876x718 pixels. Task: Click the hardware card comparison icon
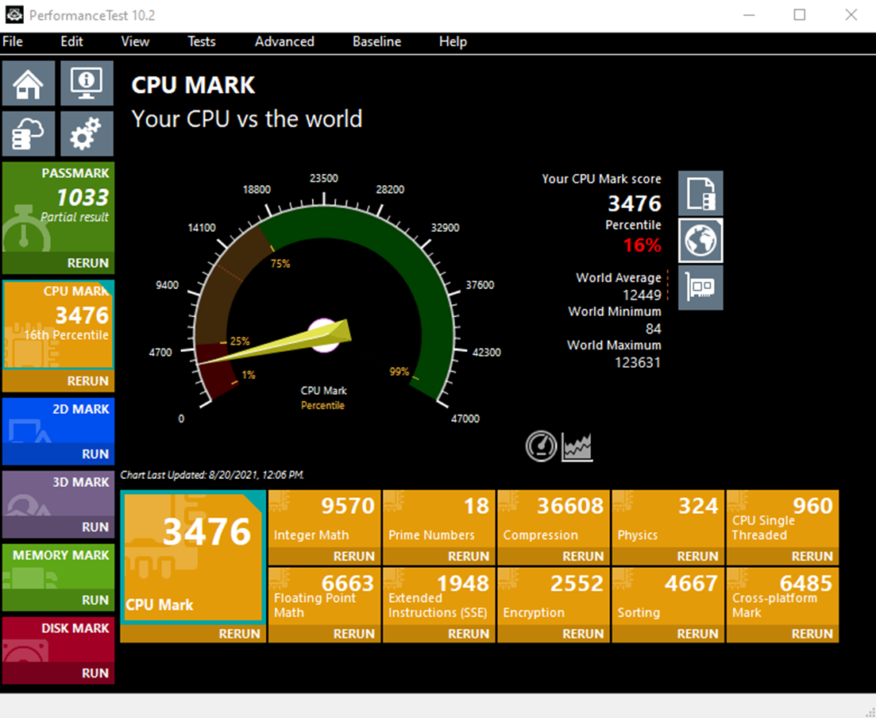[700, 288]
